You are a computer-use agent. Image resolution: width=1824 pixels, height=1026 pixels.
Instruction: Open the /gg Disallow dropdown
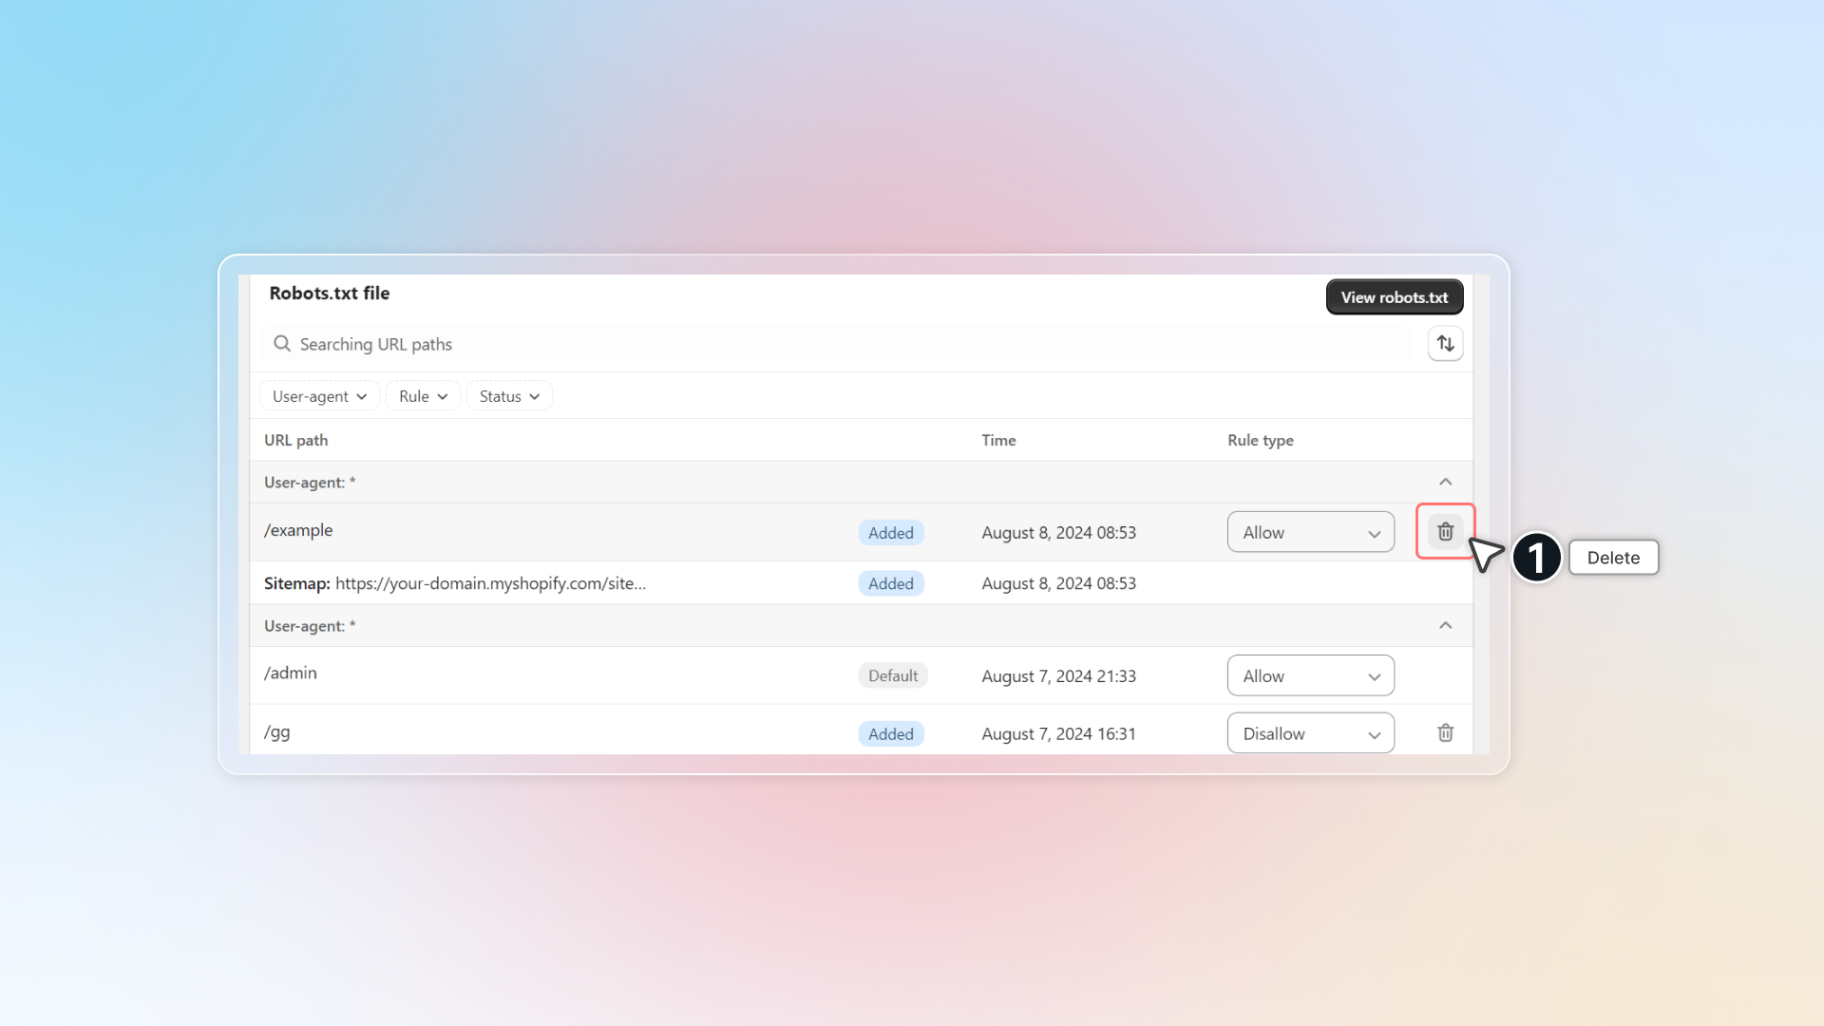[1310, 733]
